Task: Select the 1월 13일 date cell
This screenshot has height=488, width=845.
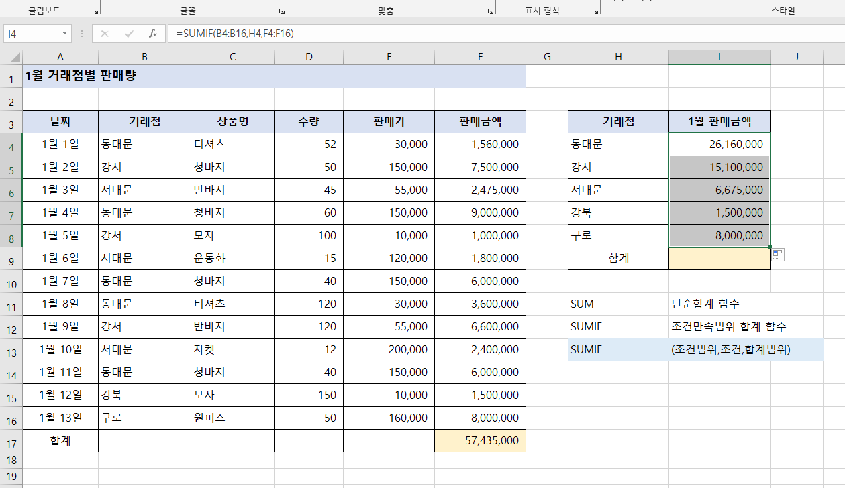Action: (x=60, y=418)
